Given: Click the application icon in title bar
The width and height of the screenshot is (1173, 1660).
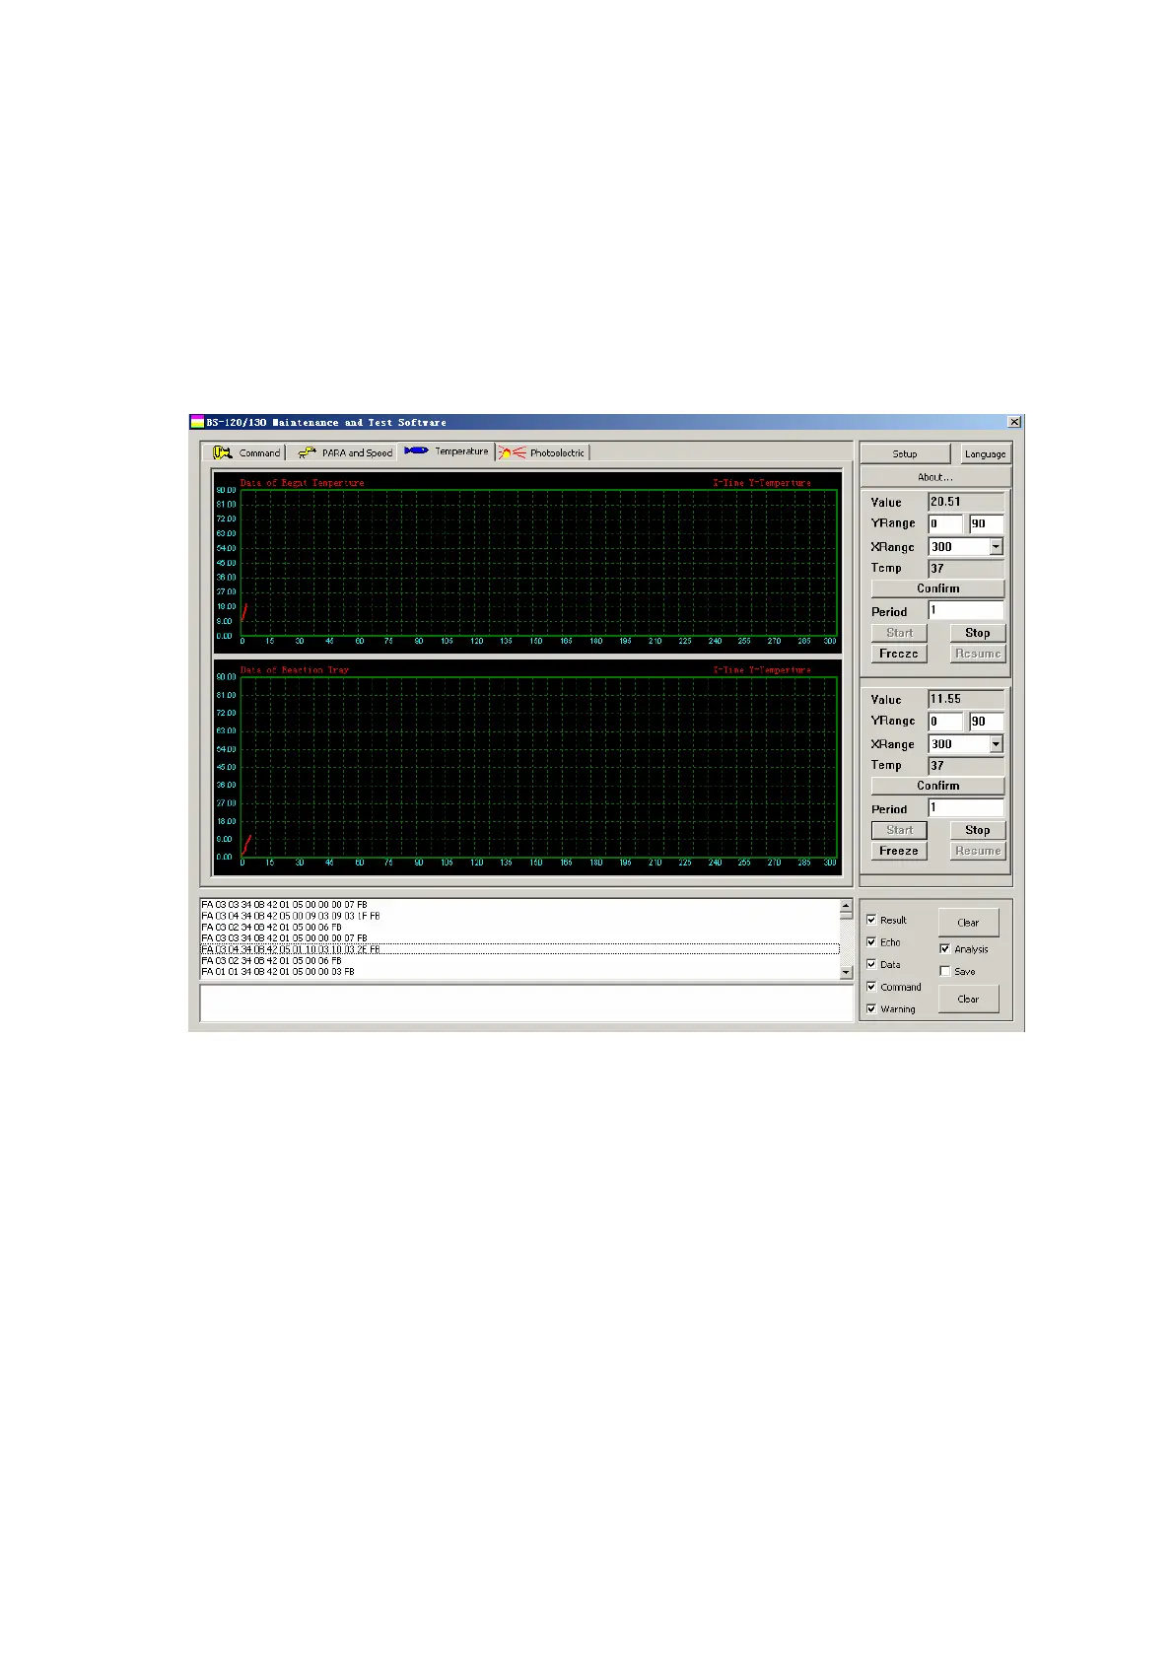Looking at the screenshot, I should tap(197, 422).
